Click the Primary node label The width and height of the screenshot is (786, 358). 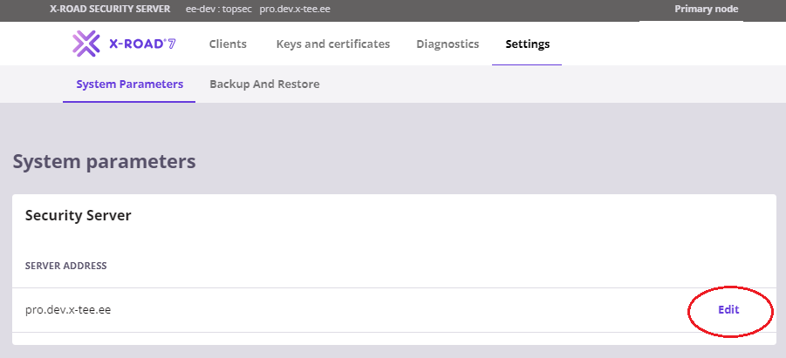pos(706,10)
